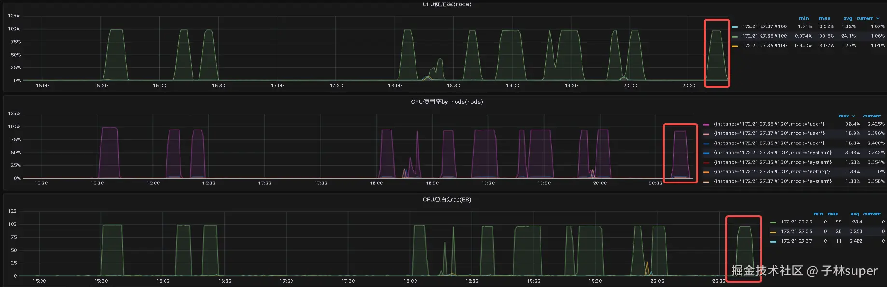Screen dimensions: 887x287
Task: Click current value 1.07% in top legend
Action: [877, 26]
